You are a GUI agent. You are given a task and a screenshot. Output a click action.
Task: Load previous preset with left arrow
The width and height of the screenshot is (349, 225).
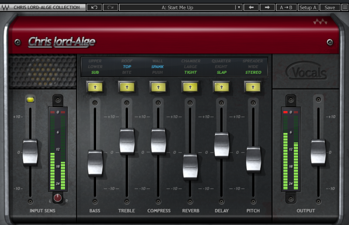click(x=251, y=7)
